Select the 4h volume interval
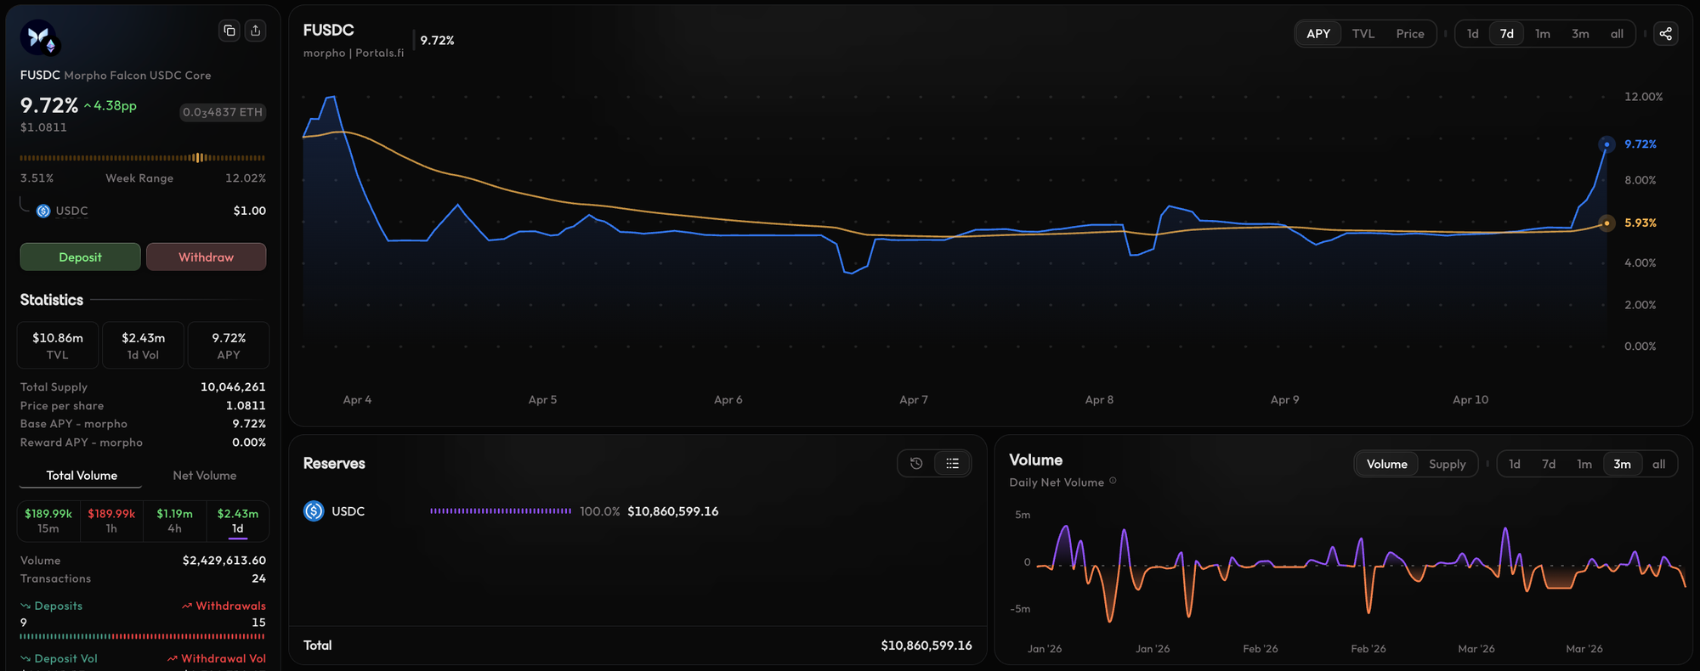 click(174, 521)
